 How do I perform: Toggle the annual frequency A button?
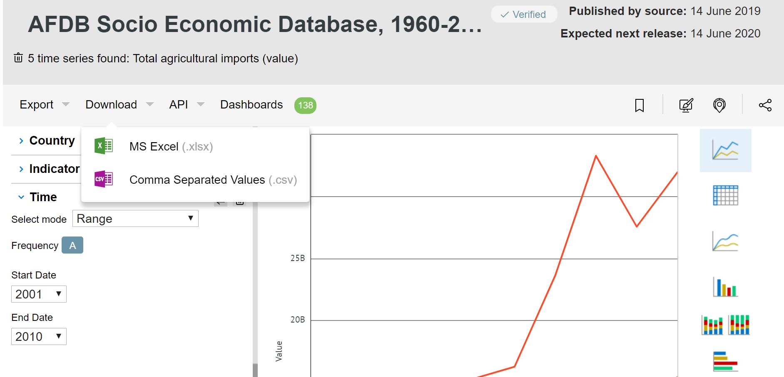pyautogui.click(x=72, y=245)
